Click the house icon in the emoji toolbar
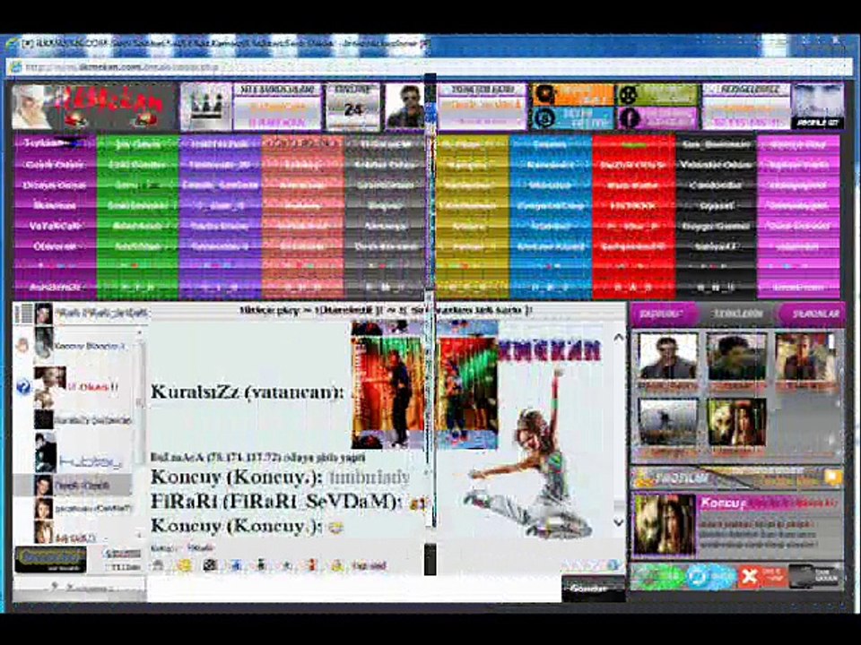The width and height of the screenshot is (861, 645). pos(158,565)
